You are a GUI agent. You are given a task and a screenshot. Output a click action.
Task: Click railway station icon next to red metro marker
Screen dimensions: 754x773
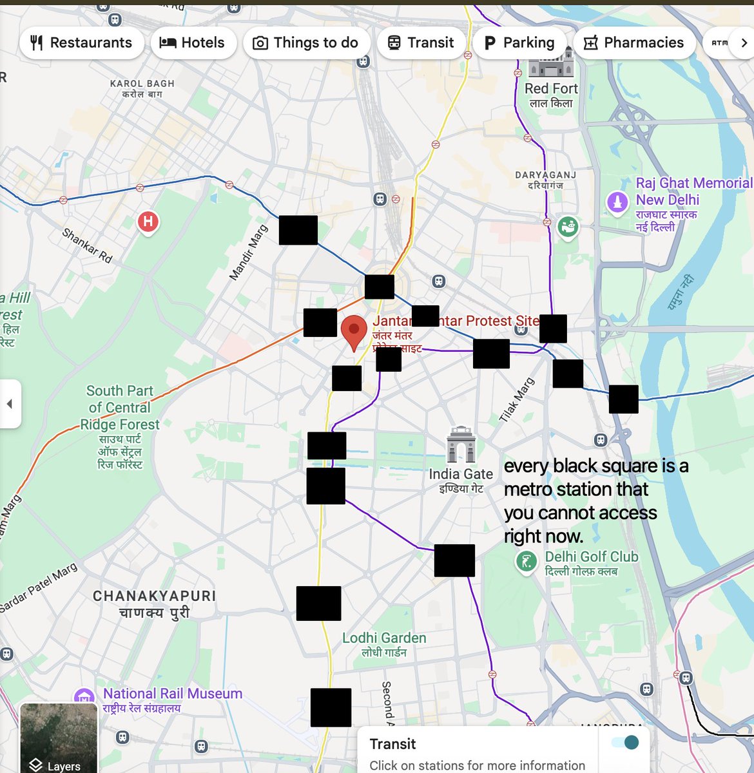(x=380, y=200)
